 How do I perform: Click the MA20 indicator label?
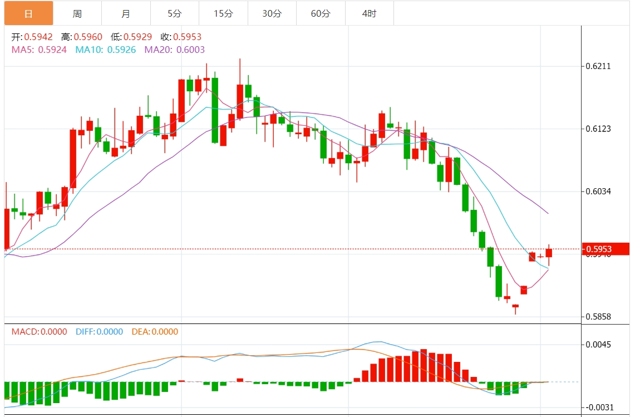175,50
